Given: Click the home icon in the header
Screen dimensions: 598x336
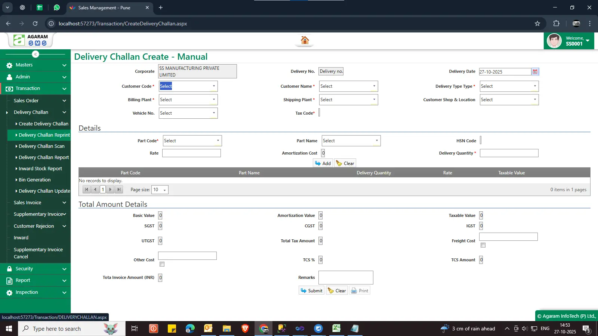Looking at the screenshot, I should (x=305, y=40).
